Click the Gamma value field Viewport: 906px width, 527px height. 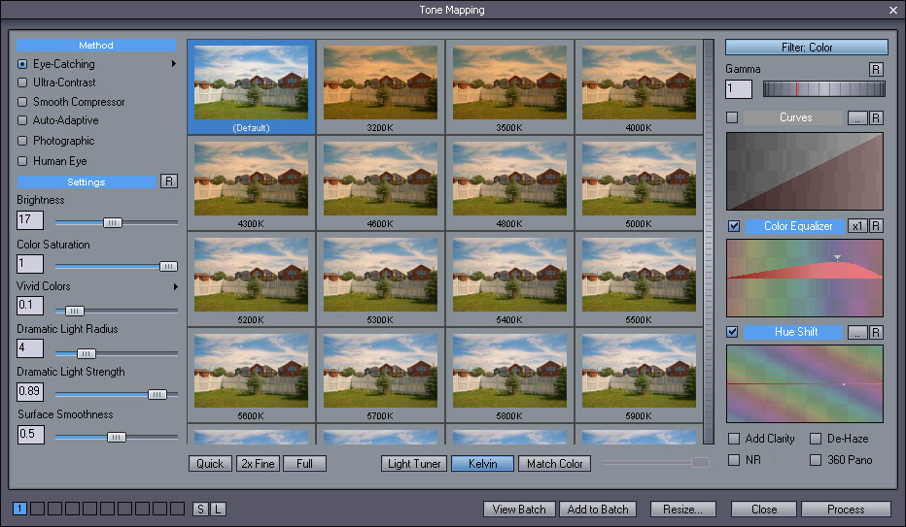pos(739,88)
